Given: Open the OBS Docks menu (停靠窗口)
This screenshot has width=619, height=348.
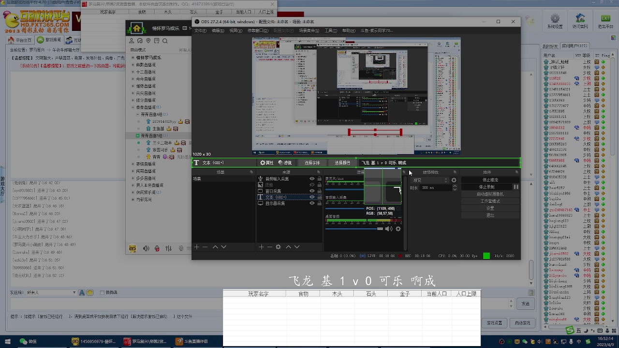Looking at the screenshot, I should point(258,30).
